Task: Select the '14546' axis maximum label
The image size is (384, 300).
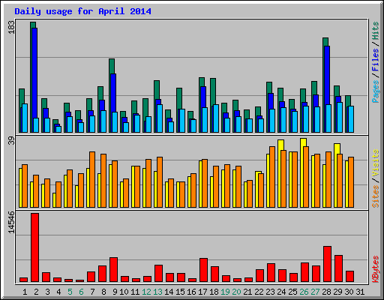Action: point(11,223)
